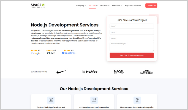Expand the Our Work dropdown chevron
This screenshot has height=110, width=188.
click(109, 5)
